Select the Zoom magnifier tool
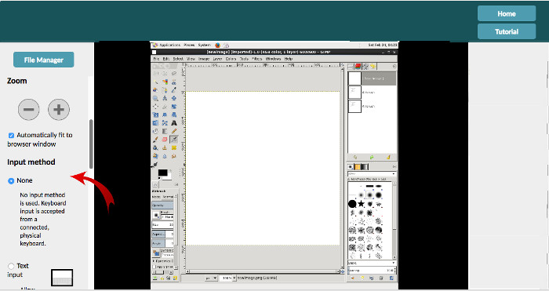Viewport: 549px width, 291px height. [155, 98]
